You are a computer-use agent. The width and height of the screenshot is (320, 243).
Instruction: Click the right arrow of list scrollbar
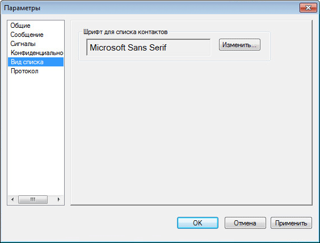pyautogui.click(x=59, y=199)
